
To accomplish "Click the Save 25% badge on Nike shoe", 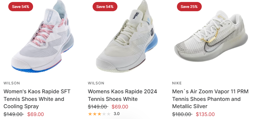I will pyautogui.click(x=189, y=7).
